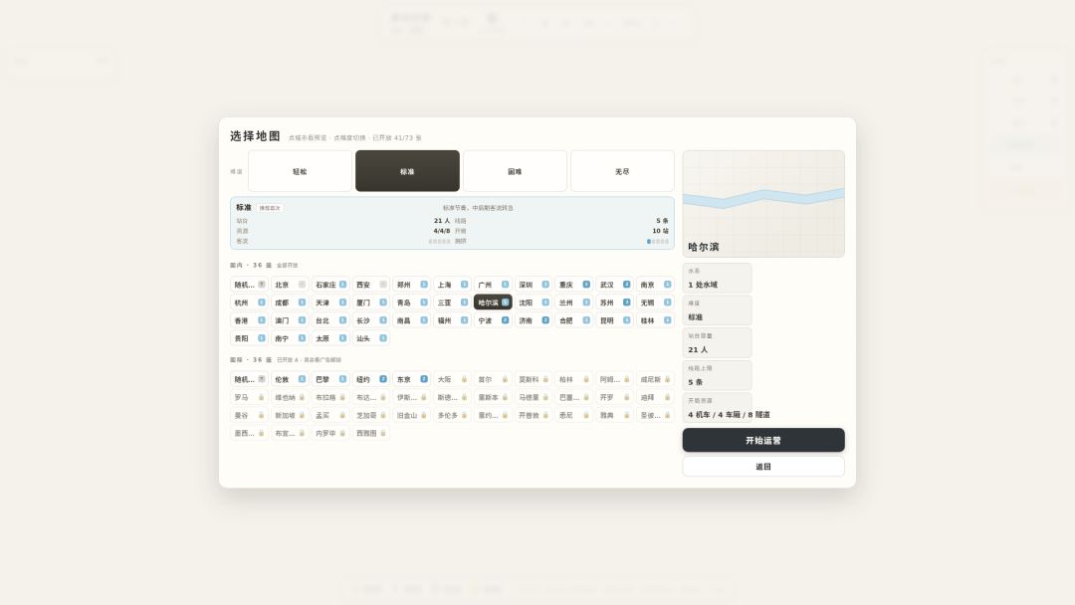Click the level badge on 重庆

tap(586, 285)
